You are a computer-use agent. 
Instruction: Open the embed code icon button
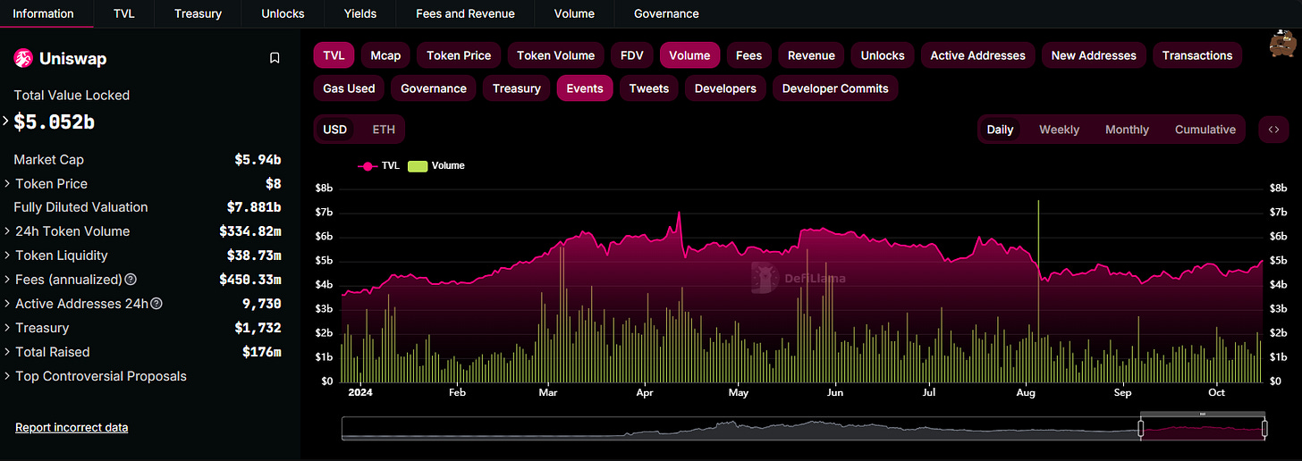coord(1273,130)
